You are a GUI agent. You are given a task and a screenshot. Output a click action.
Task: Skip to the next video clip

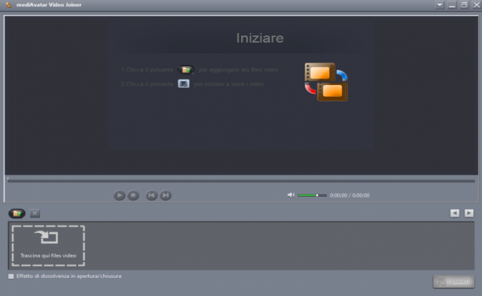[x=165, y=195]
